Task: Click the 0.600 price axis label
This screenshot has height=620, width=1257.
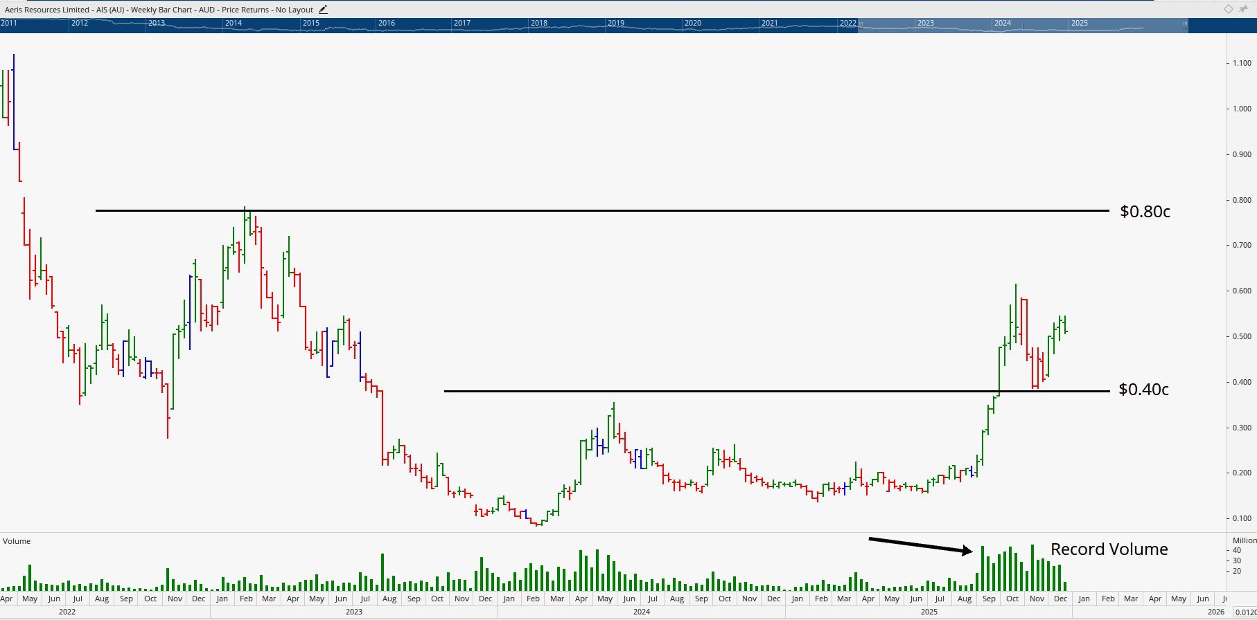Action: [x=1242, y=291]
